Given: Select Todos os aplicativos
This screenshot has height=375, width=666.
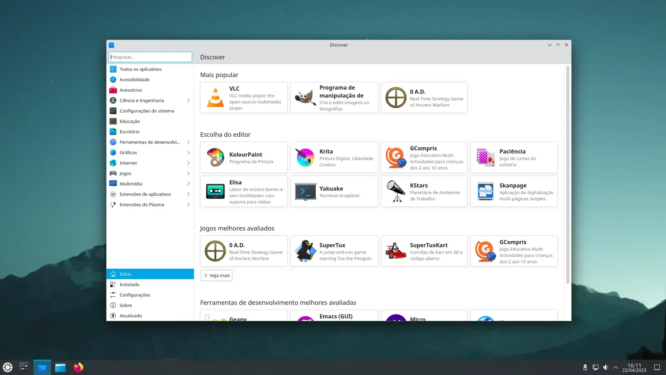Looking at the screenshot, I should [x=150, y=69].
